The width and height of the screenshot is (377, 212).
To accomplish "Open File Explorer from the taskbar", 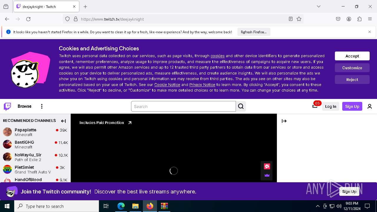I will coord(135,206).
